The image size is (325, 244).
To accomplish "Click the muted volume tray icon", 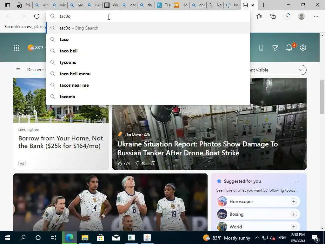I will (273, 238).
